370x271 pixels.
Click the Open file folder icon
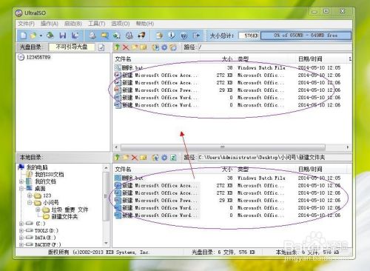tap(33, 36)
